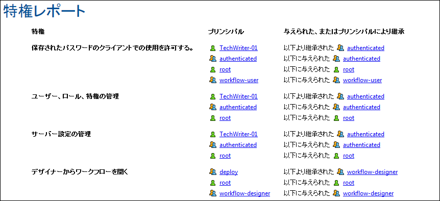Image resolution: width=440 pixels, height=201 pixels.
Task: Click group icon beside the deploy principal
Action: point(213,172)
